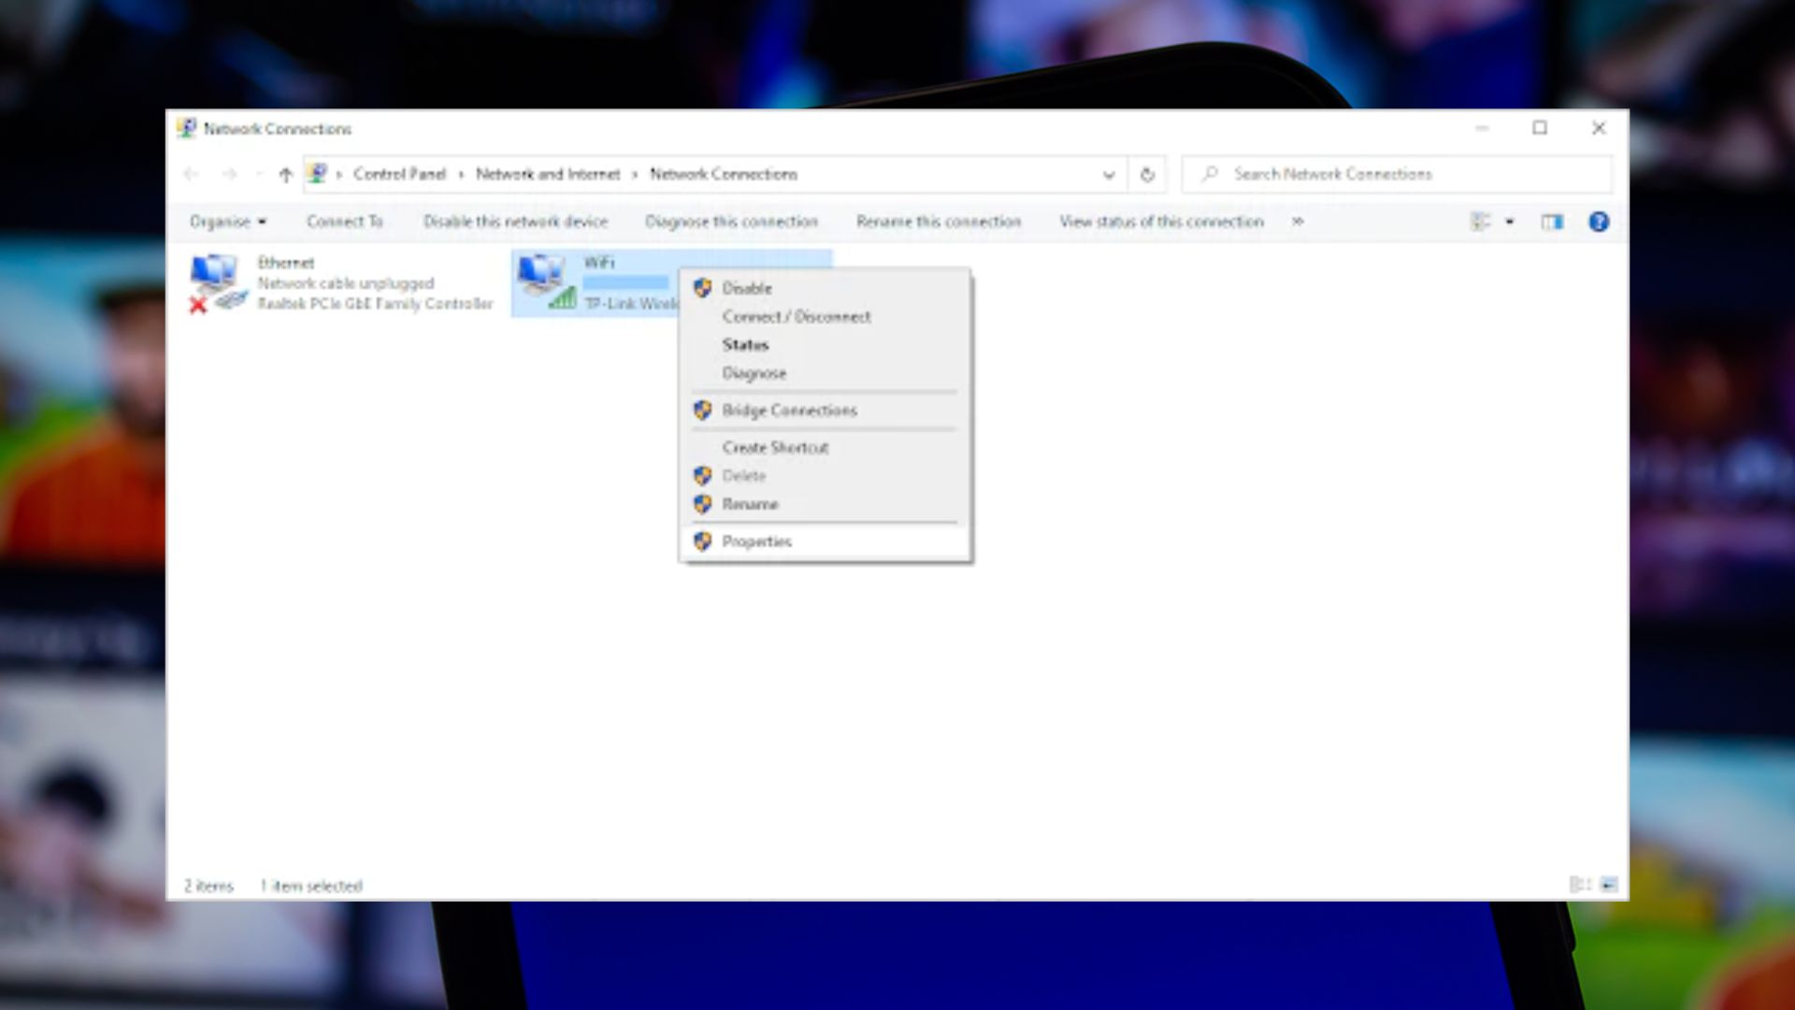Show more toolbar commands chevron
Viewport: 1795px width, 1010px height.
click(1298, 222)
